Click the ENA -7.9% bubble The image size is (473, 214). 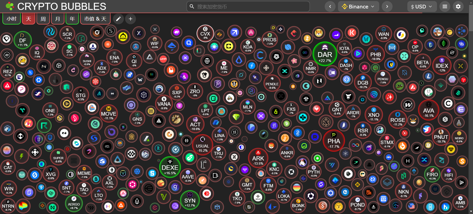[x=114, y=58]
